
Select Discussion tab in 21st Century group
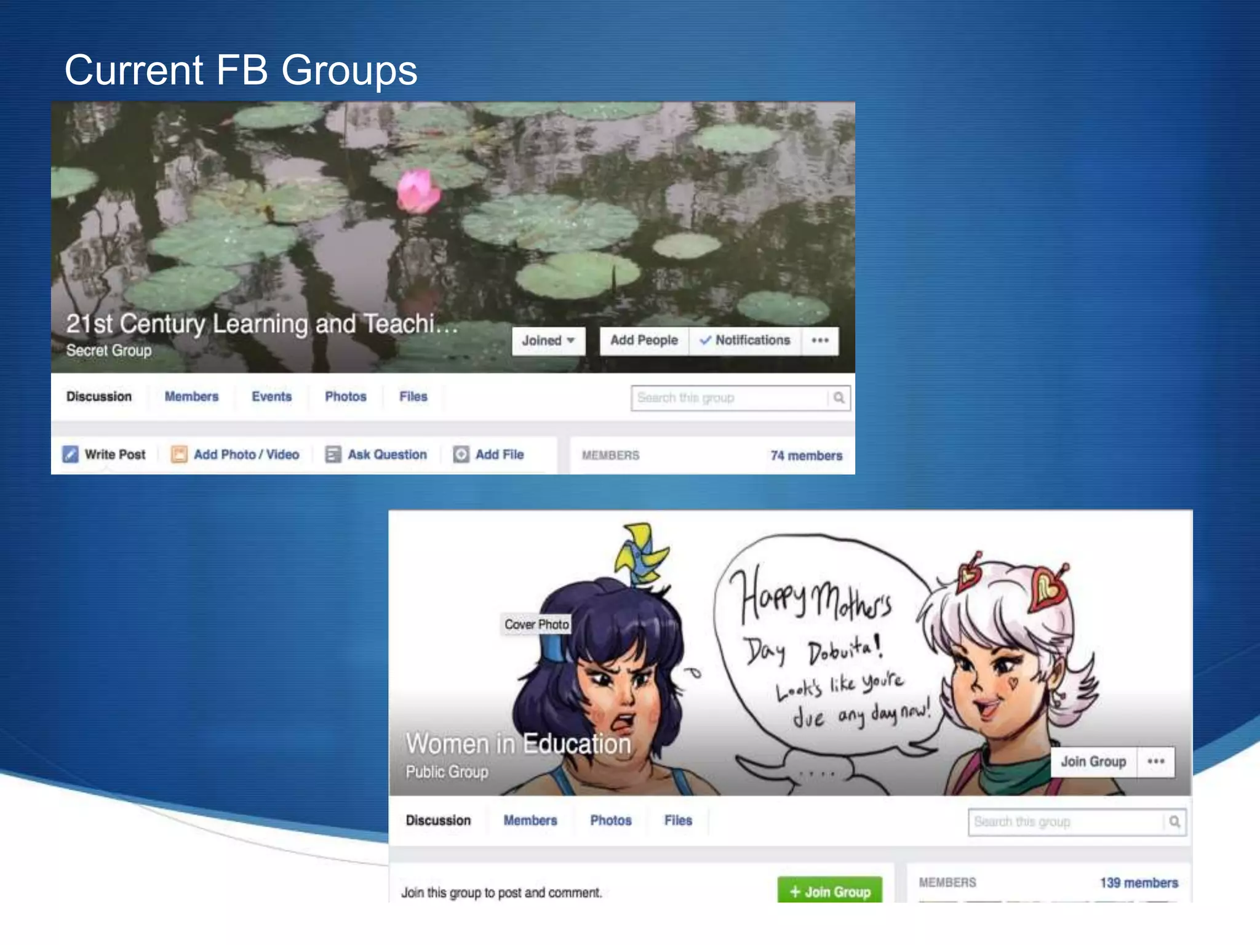tap(99, 397)
